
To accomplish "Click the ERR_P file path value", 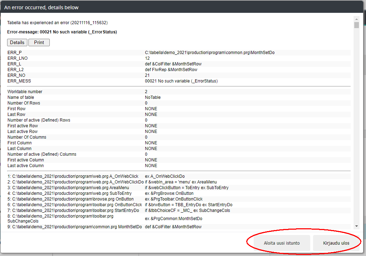I will 210,53.
